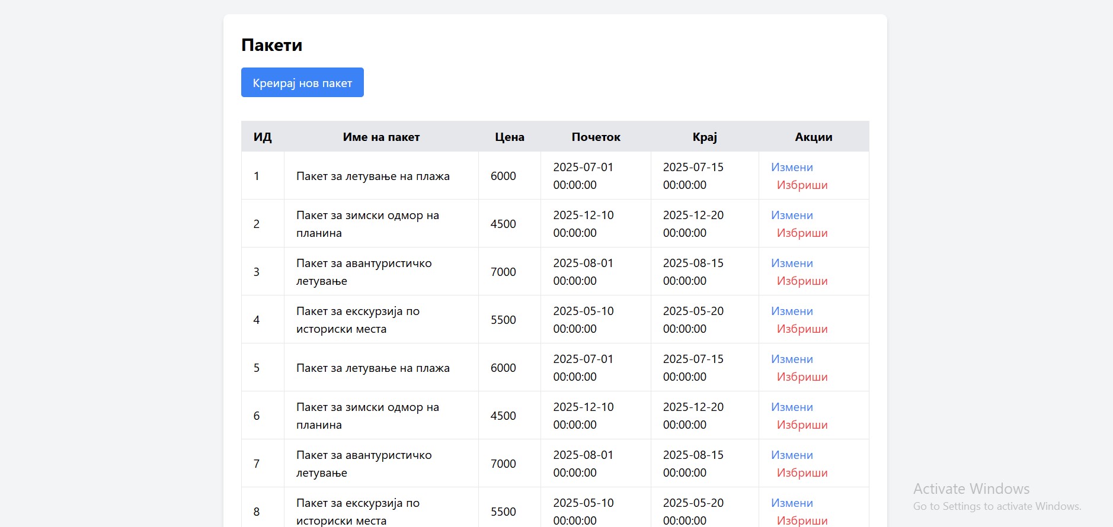The height and width of the screenshot is (527, 1113).
Task: Click the 'Цена' column header
Action: pos(509,137)
